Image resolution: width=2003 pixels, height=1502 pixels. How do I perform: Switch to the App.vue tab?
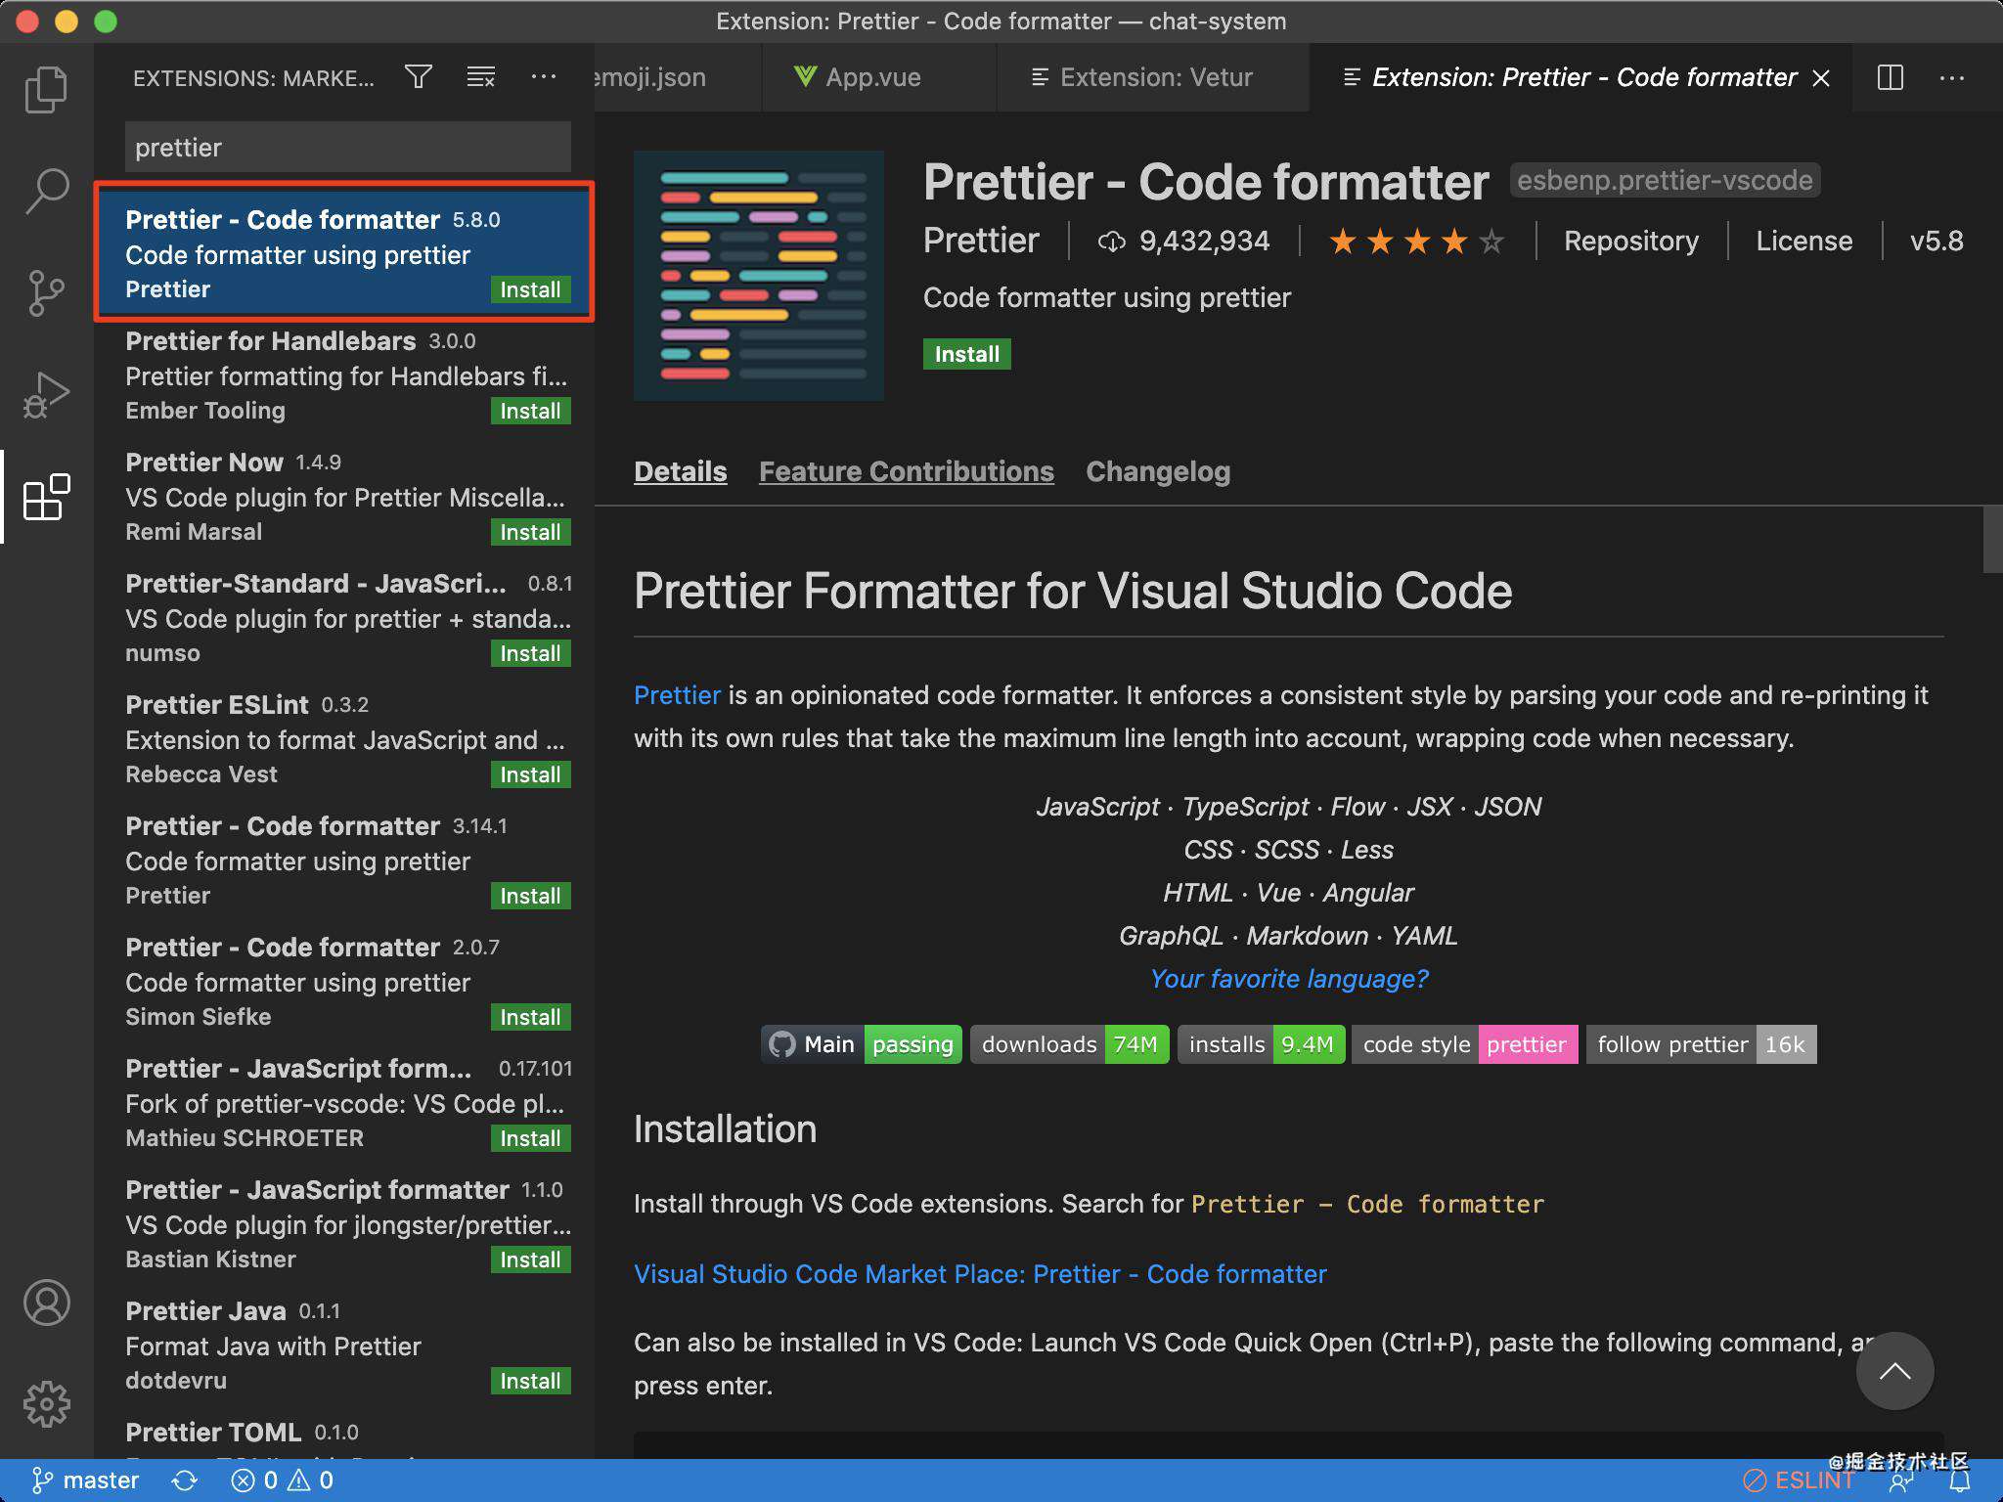879,77
